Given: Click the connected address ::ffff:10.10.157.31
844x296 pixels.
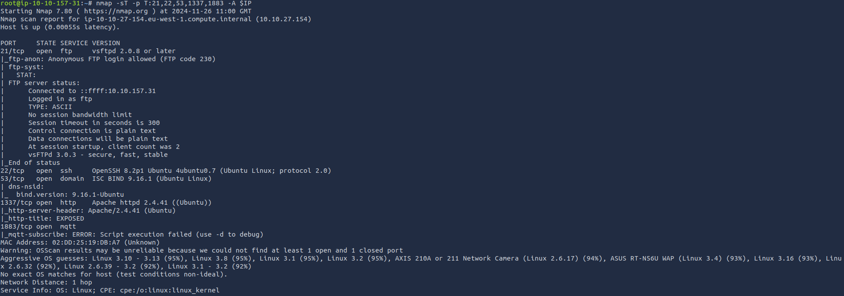Looking at the screenshot, I should 118,91.
